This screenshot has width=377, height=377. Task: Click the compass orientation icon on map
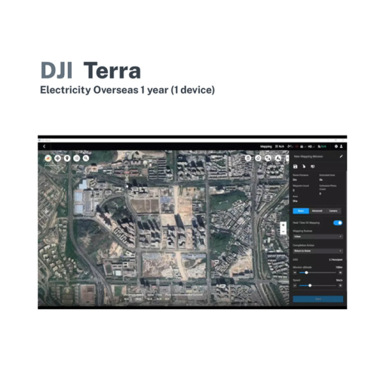coord(48,158)
